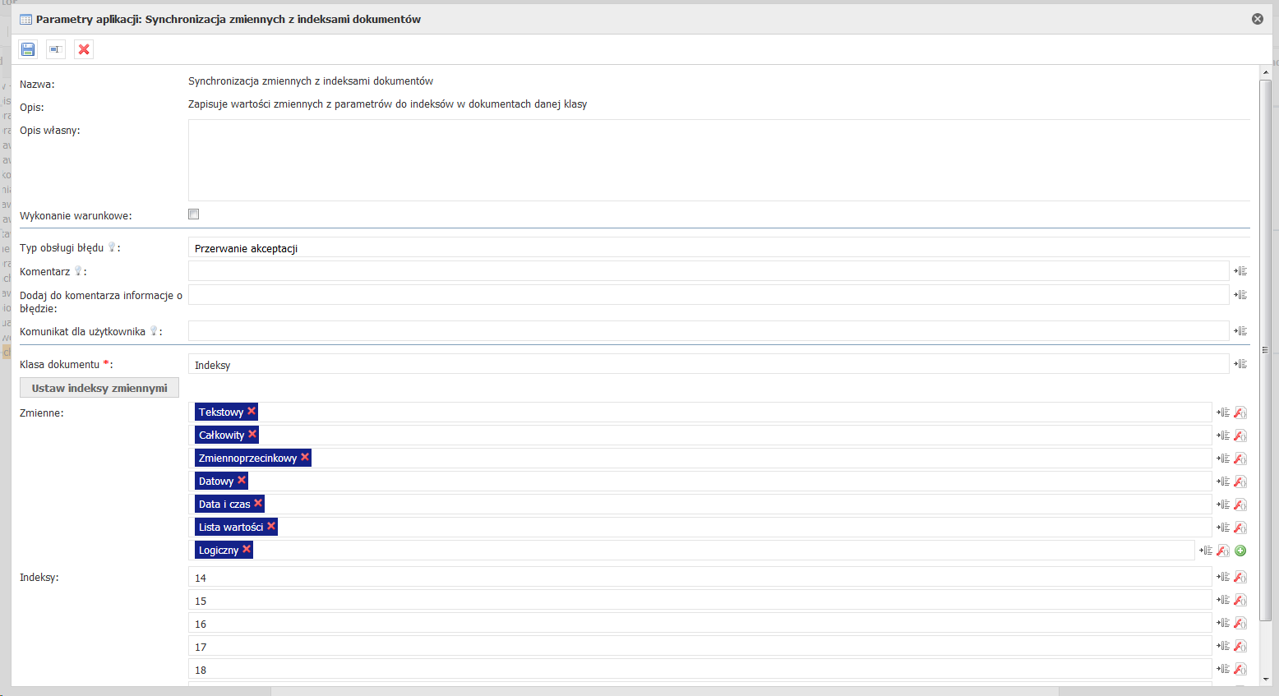Click scrollbar down arrow at bottom right
The image size is (1279, 696).
[1266, 680]
